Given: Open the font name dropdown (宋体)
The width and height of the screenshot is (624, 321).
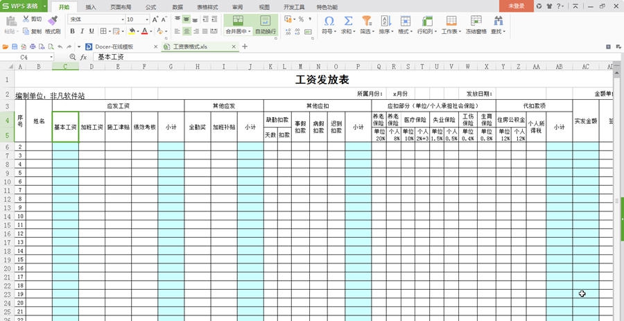Looking at the screenshot, I should click(x=123, y=19).
